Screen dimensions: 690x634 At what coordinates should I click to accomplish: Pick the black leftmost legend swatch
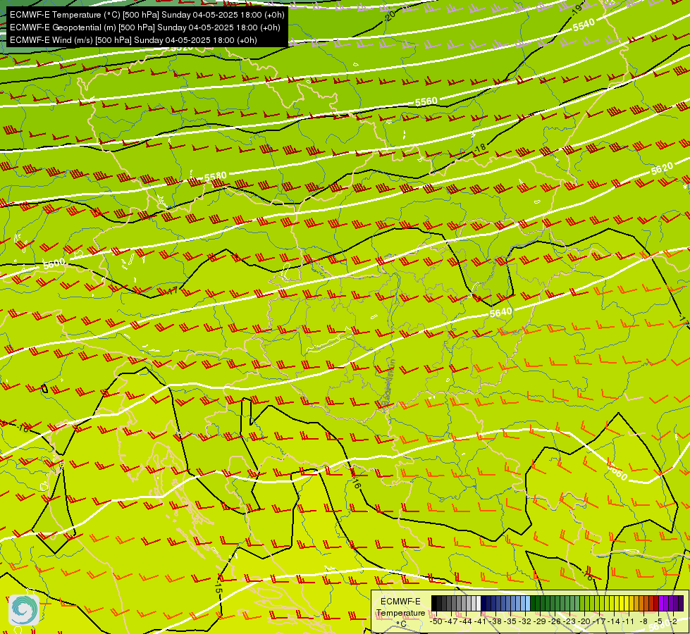(x=434, y=603)
